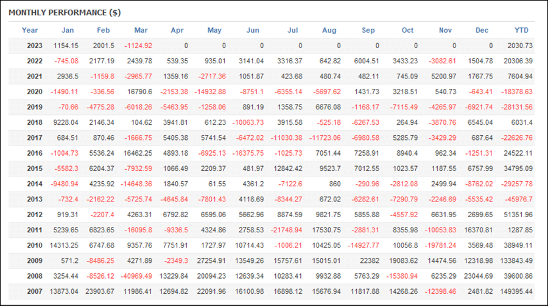This screenshot has width=548, height=306.
Task: Click the 2013 year row label
Action: tap(35, 200)
